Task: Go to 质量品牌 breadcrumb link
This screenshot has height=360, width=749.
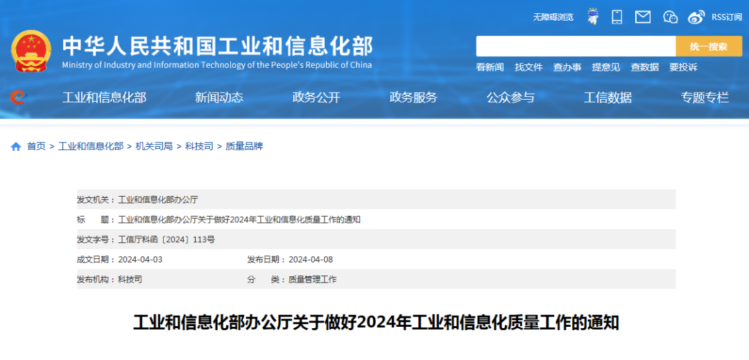Action: coord(244,146)
